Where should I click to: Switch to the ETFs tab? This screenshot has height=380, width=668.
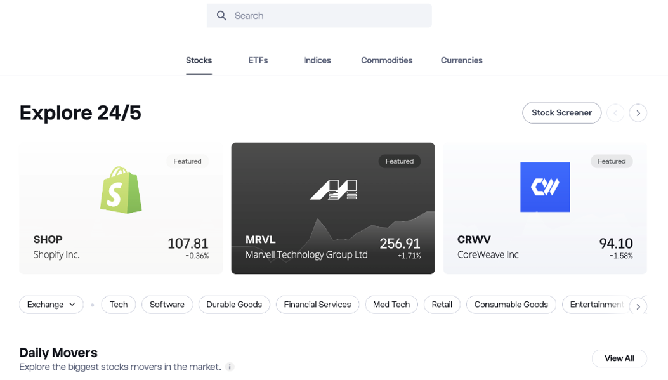258,60
